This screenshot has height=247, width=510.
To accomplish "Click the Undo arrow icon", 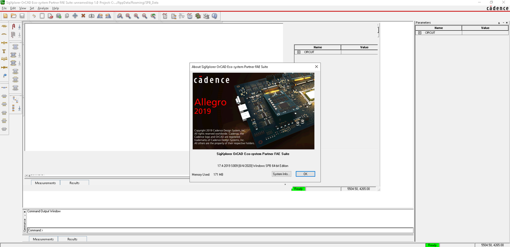I will click(x=34, y=16).
